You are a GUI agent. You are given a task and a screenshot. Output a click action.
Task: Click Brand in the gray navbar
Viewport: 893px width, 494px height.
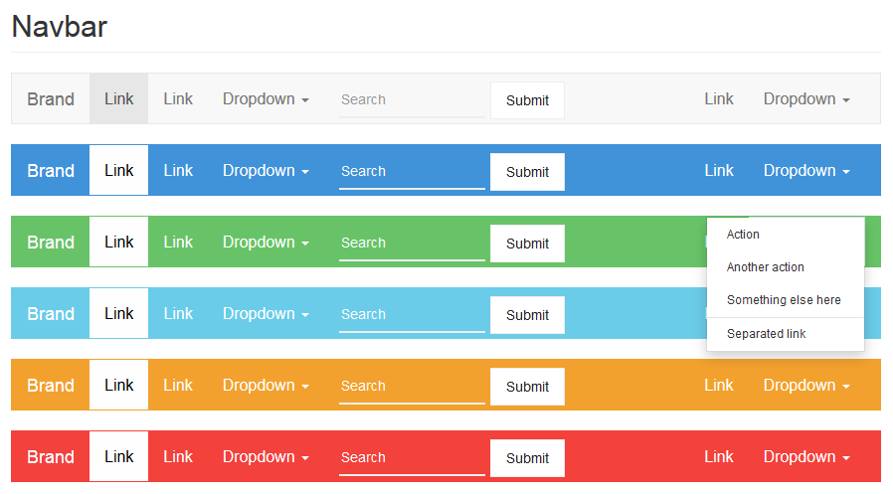pos(51,99)
